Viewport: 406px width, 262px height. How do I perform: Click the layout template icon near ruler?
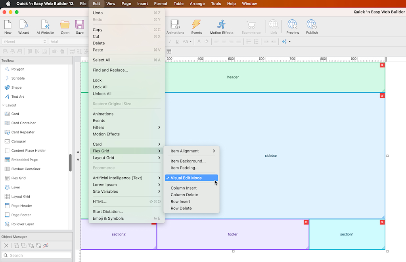click(x=169, y=51)
